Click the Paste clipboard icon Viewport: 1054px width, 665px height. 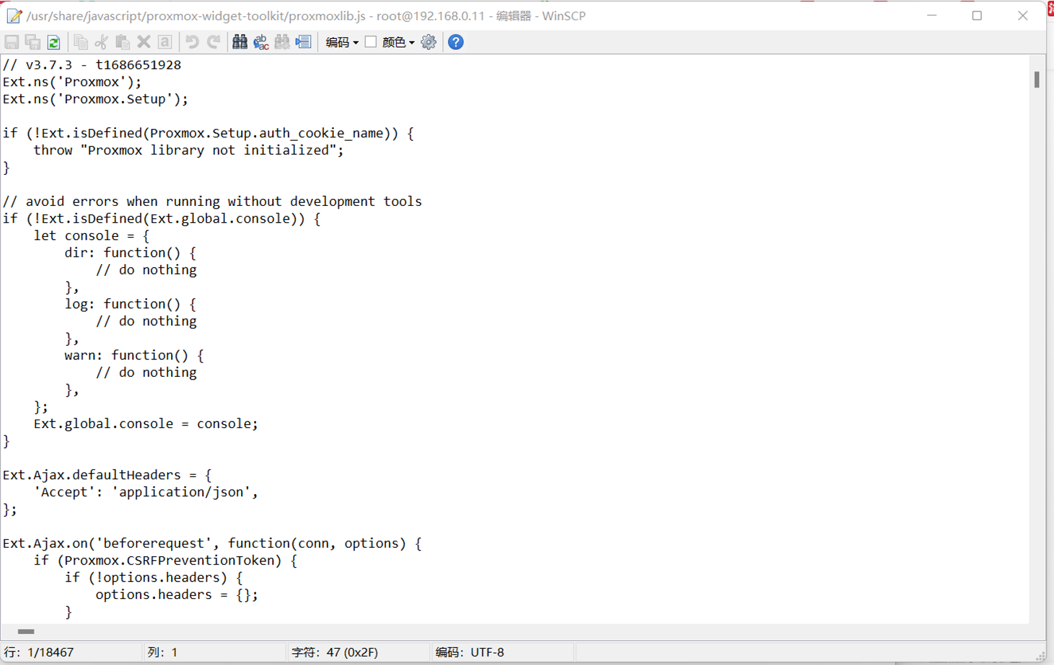point(123,42)
